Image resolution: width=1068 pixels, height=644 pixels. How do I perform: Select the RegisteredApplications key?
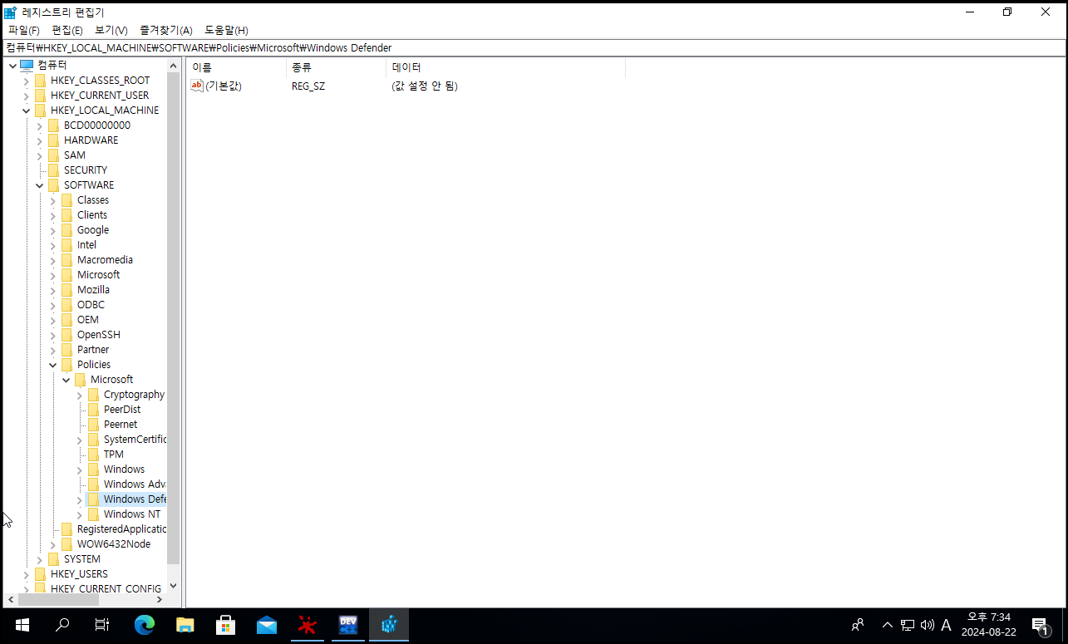click(121, 529)
